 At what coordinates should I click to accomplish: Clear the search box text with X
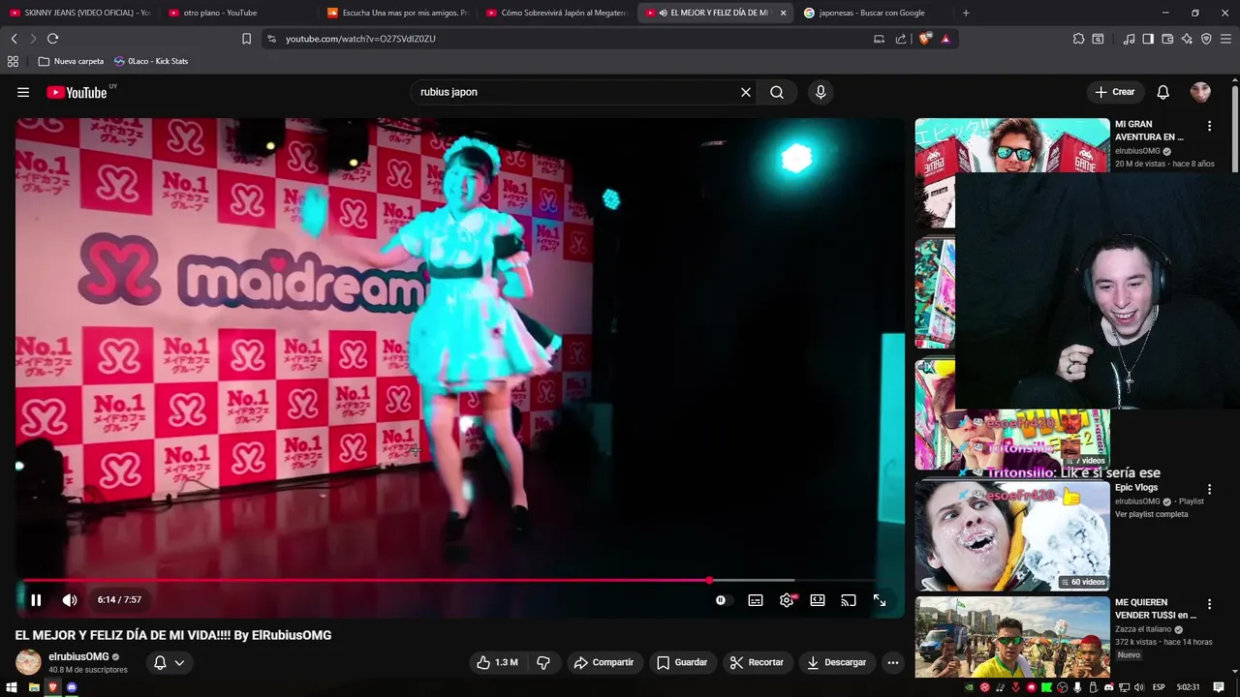(746, 92)
